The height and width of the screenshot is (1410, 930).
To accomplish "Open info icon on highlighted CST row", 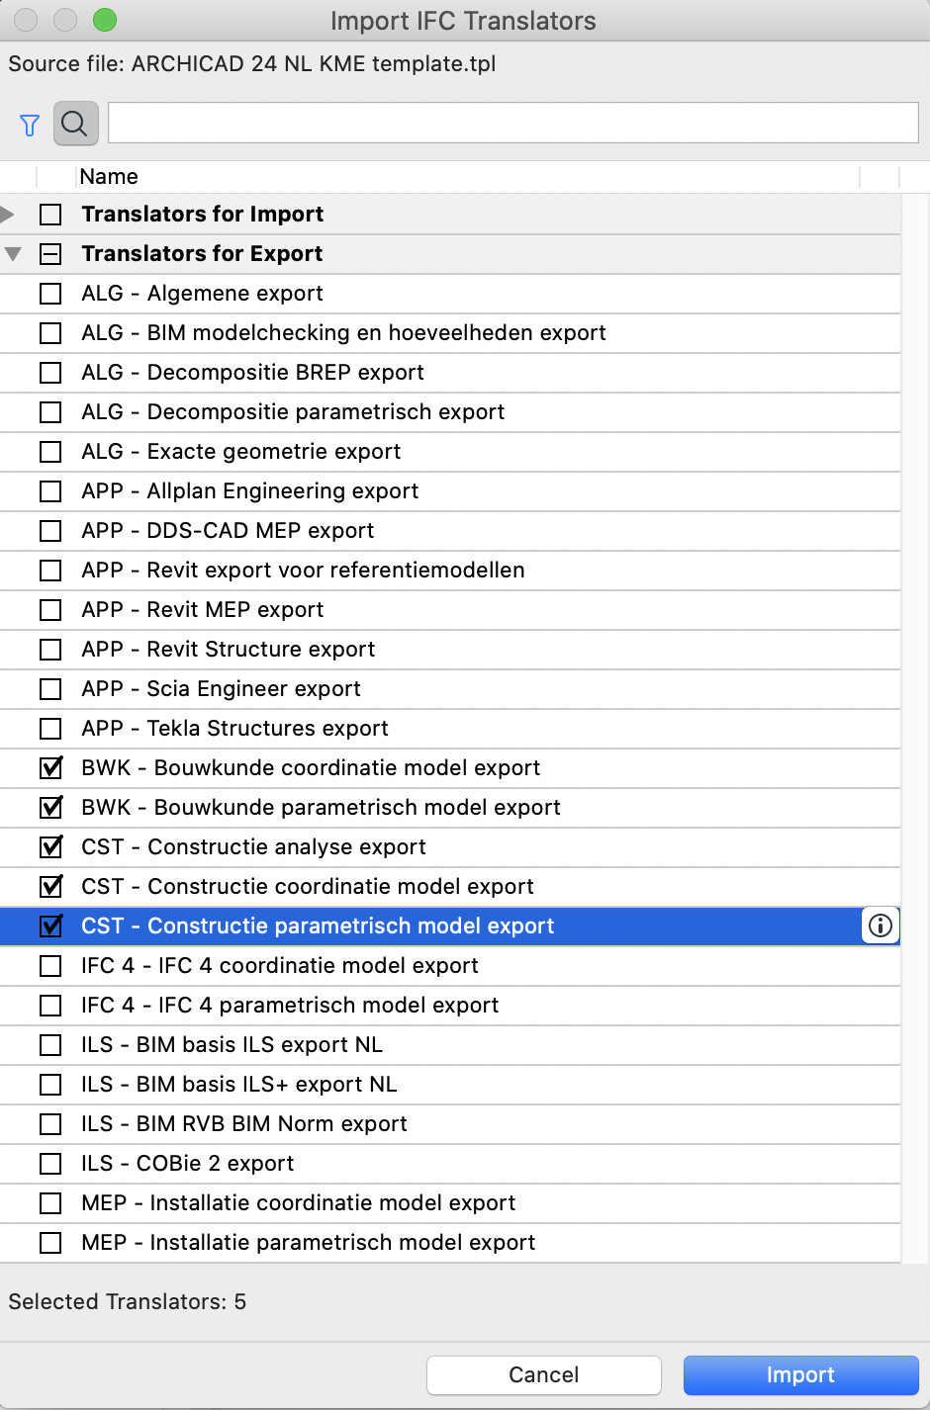I will pyautogui.click(x=881, y=925).
